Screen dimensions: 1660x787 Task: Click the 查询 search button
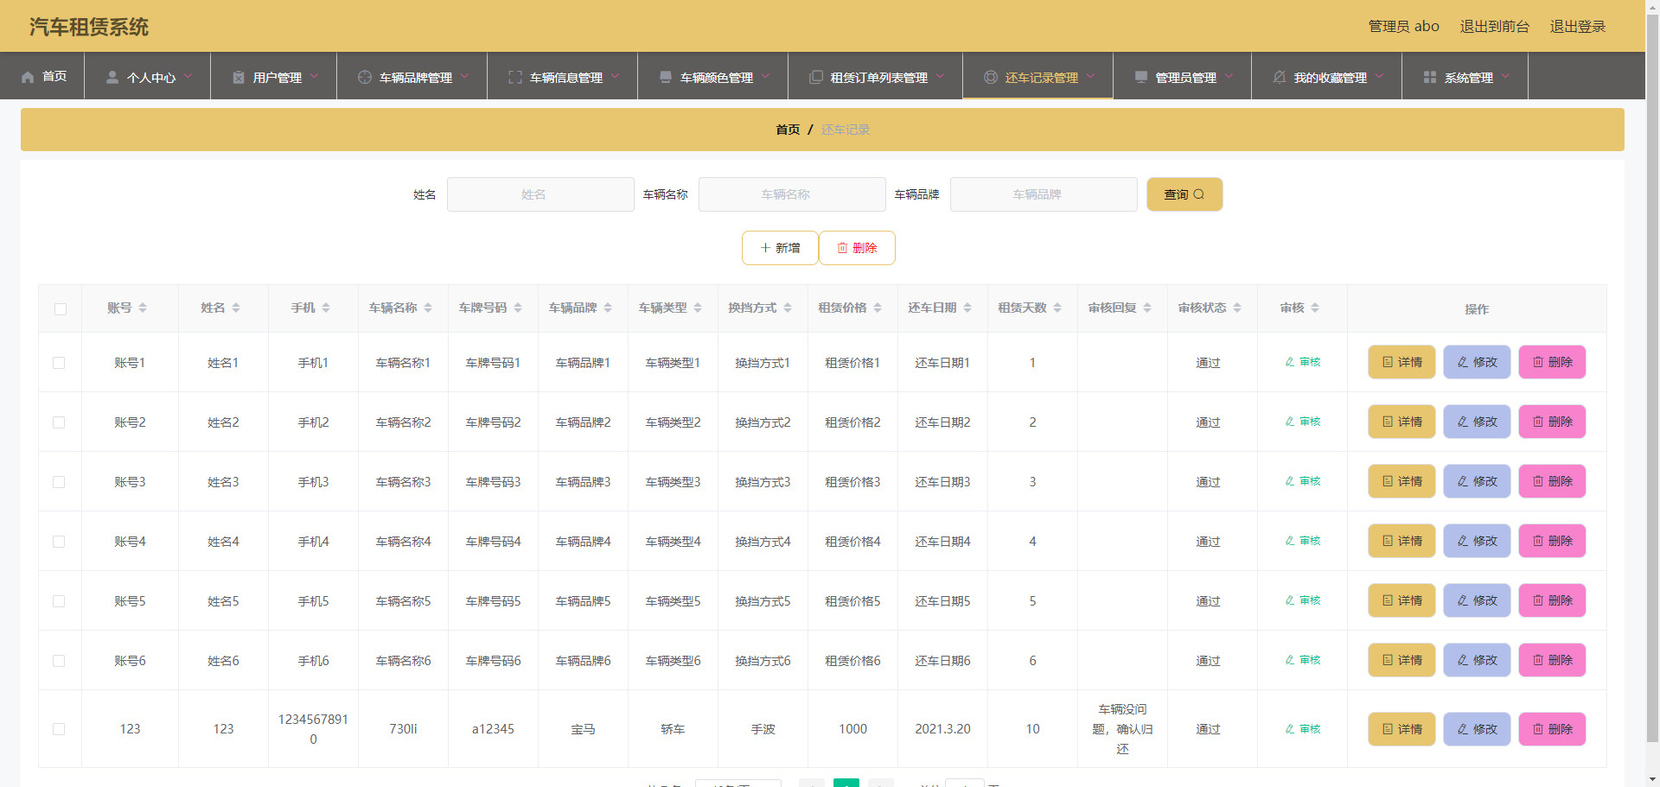tap(1184, 194)
